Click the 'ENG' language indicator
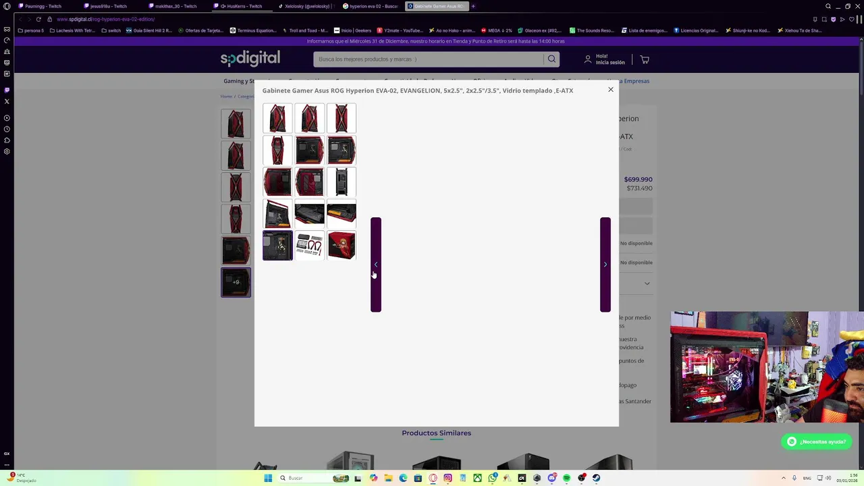Viewport: 864px width, 486px height. pos(808,478)
